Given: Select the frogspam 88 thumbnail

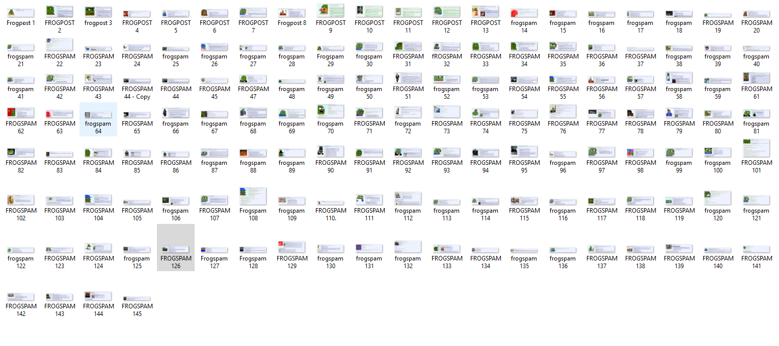Looking at the screenshot, I should [253, 153].
